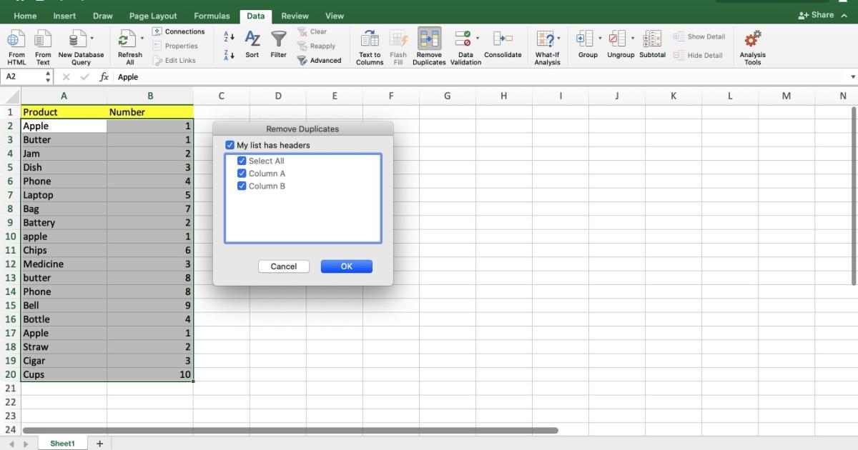Add a new sheet with plus icon

pos(99,444)
